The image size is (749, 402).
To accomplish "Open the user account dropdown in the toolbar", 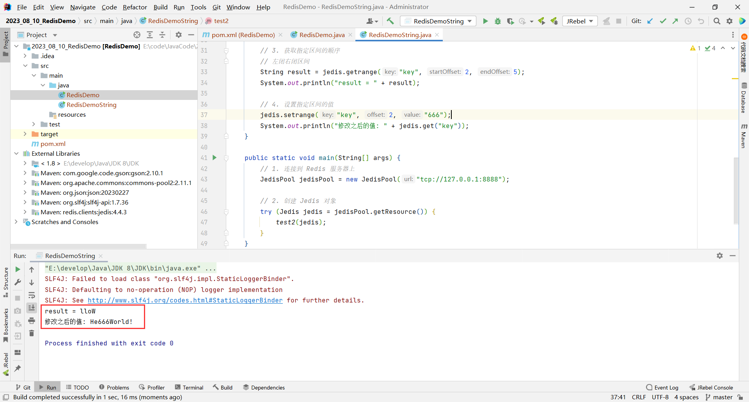I will tap(372, 21).
